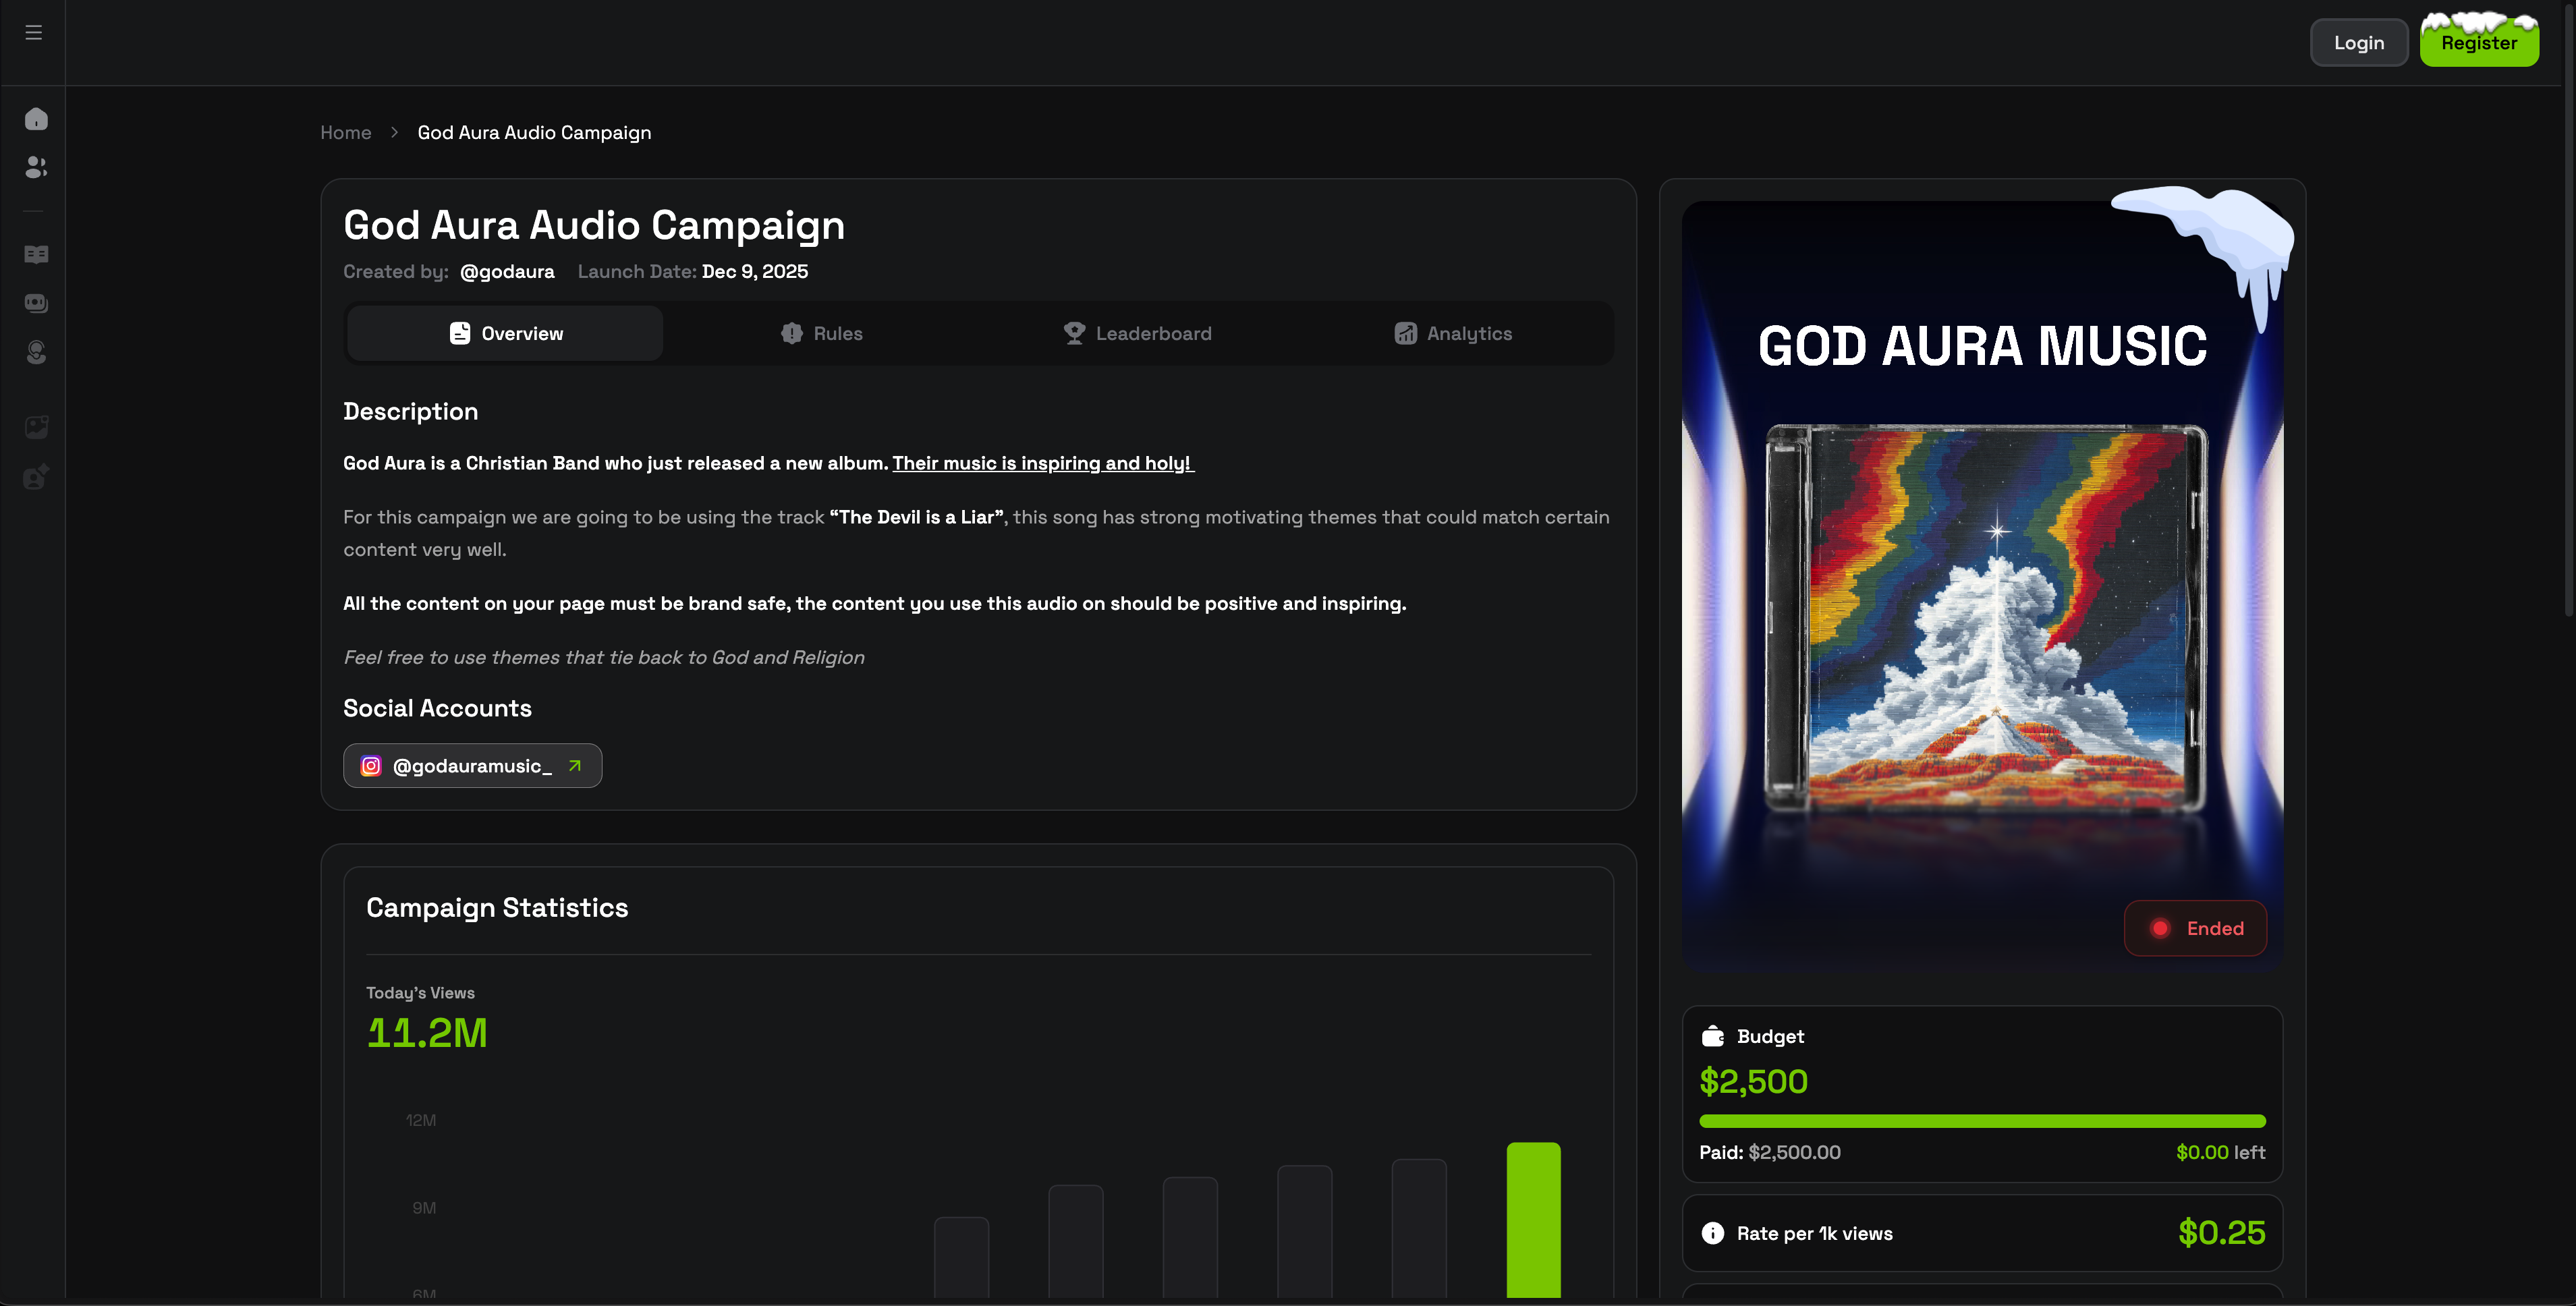The height and width of the screenshot is (1306, 2576).
Task: Open the open-book guide sidebar icon
Action: point(36,254)
